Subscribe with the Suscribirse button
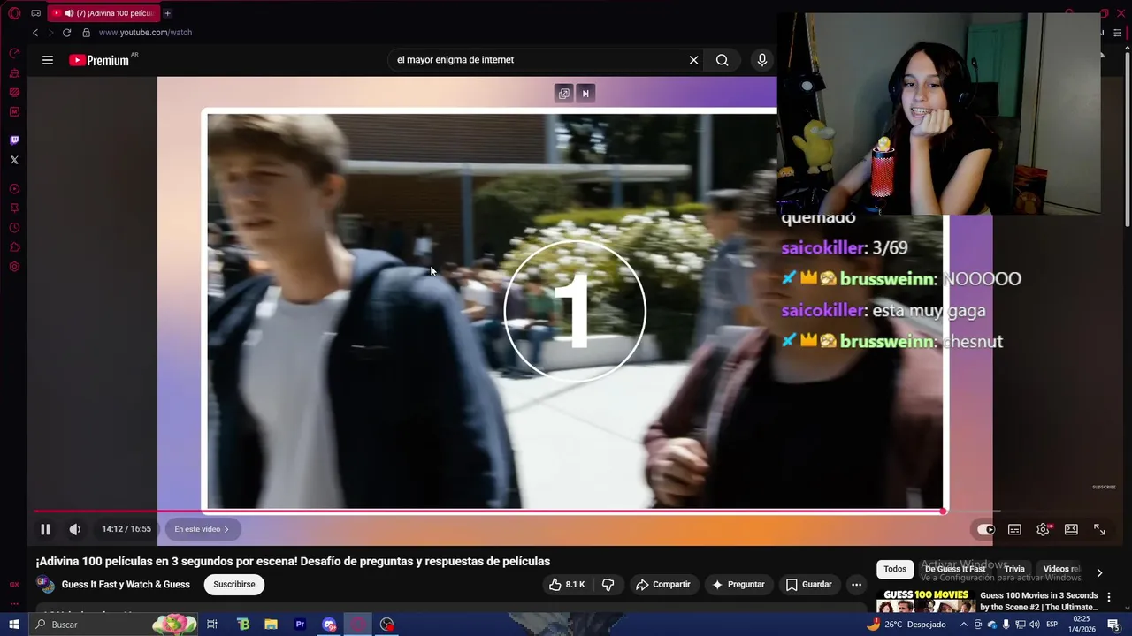Viewport: 1132px width, 636px height. pyautogui.click(x=234, y=584)
